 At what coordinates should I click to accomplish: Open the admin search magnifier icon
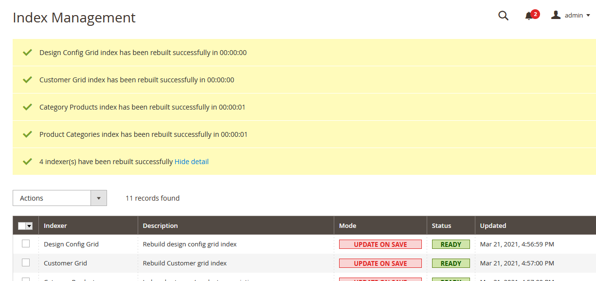click(503, 16)
